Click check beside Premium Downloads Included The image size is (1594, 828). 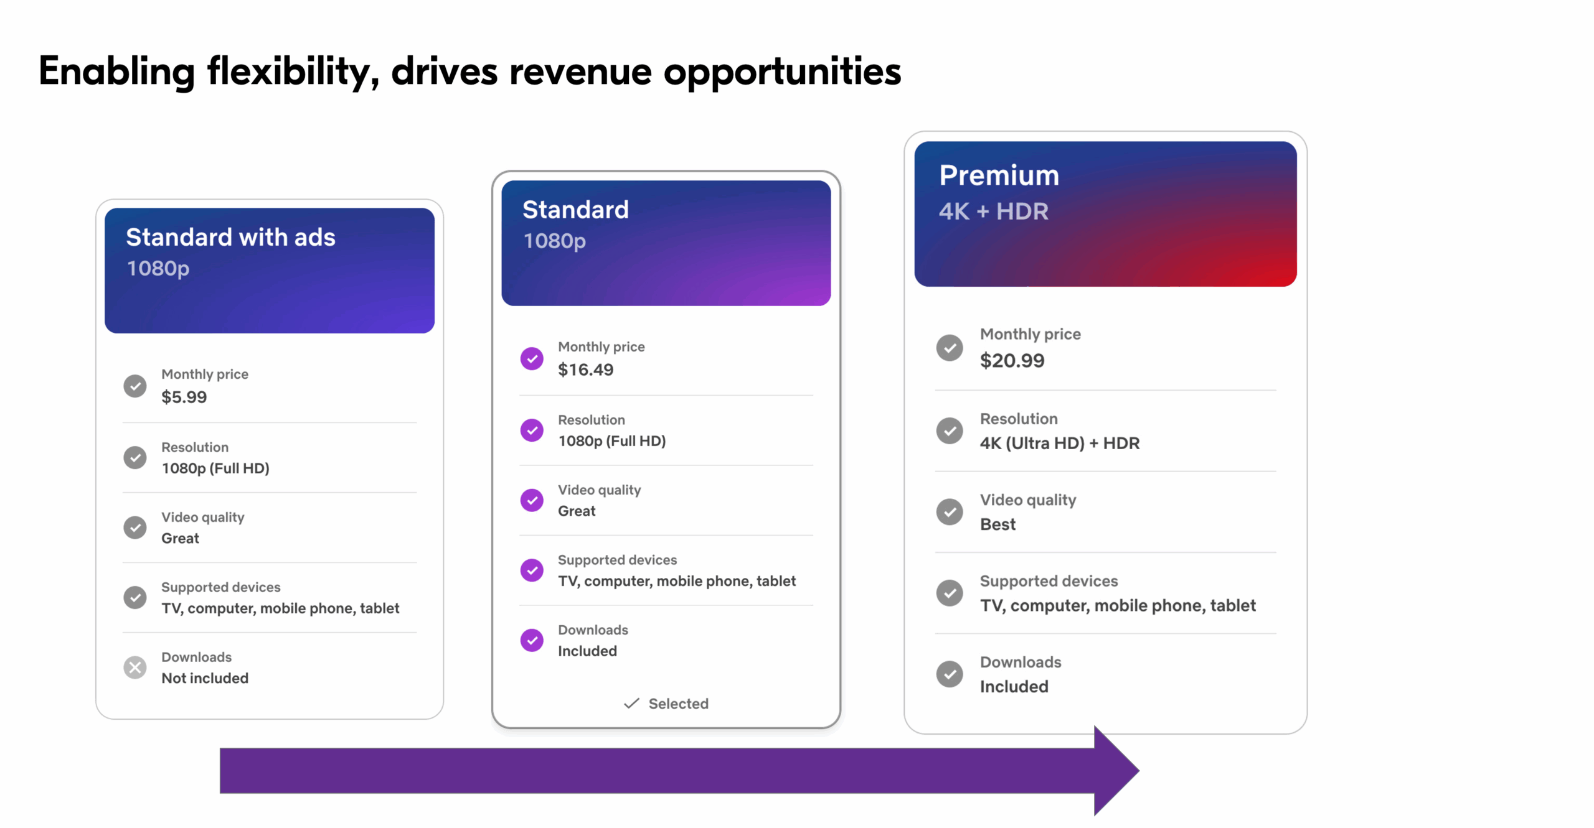point(949,674)
